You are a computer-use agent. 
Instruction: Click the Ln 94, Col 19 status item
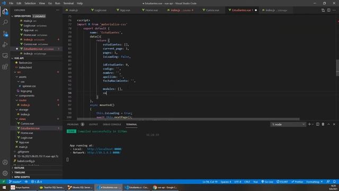click(210, 181)
